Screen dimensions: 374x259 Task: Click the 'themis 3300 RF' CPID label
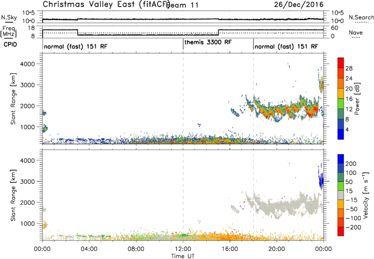[x=208, y=42]
